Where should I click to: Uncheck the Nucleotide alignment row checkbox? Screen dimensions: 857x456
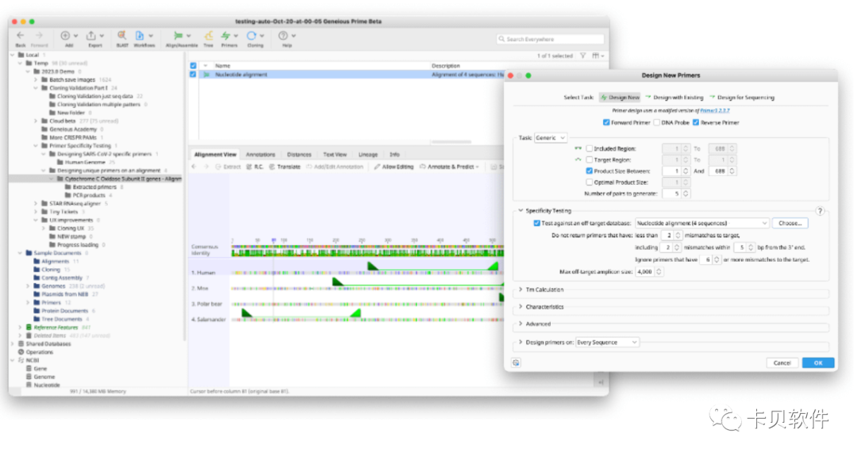tap(193, 75)
